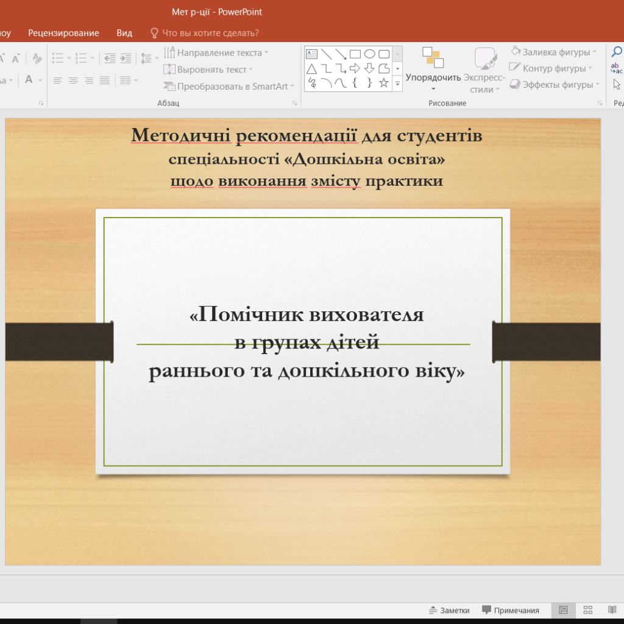This screenshot has width=624, height=624.
Task: Switch to slide sorter view
Action: coord(588,610)
